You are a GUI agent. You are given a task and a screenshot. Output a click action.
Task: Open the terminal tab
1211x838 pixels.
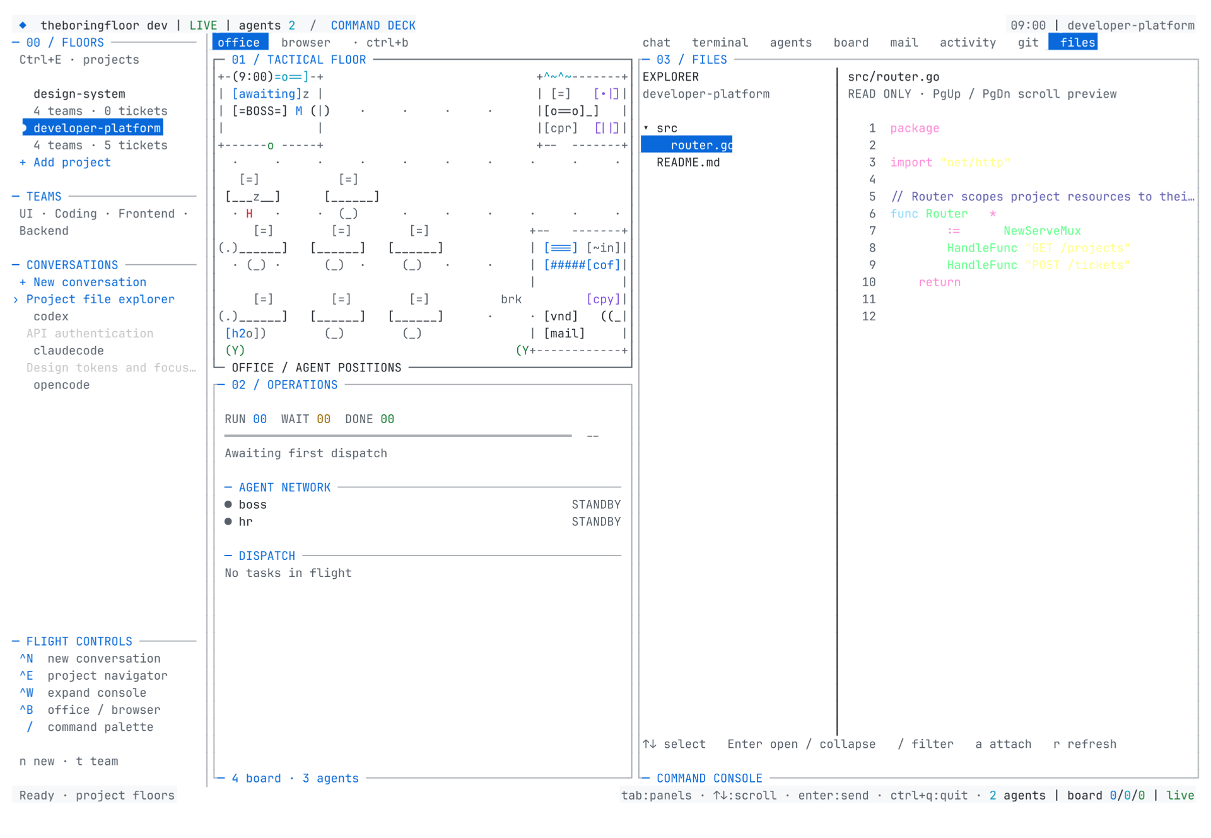(720, 43)
